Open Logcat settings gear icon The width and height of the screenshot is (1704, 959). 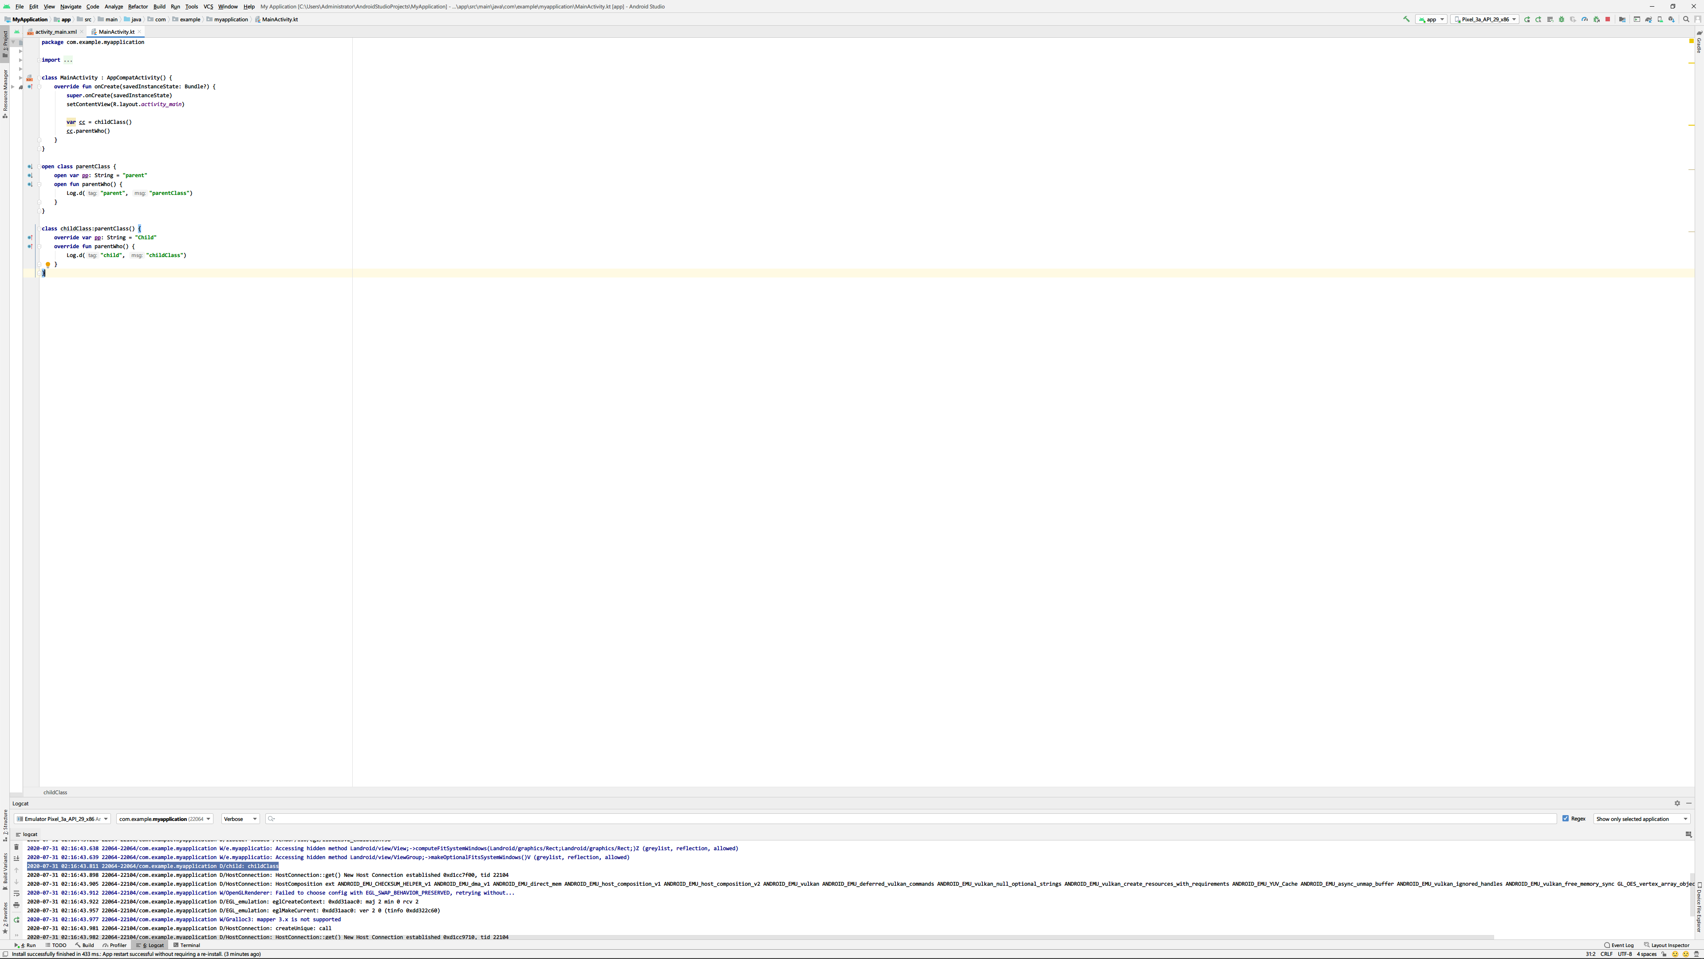[1677, 803]
